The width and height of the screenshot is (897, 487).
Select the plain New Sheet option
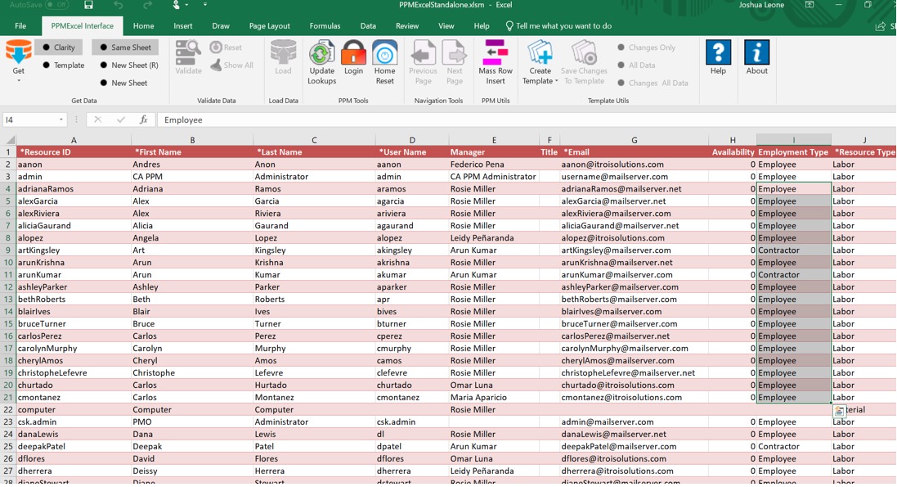(x=123, y=83)
